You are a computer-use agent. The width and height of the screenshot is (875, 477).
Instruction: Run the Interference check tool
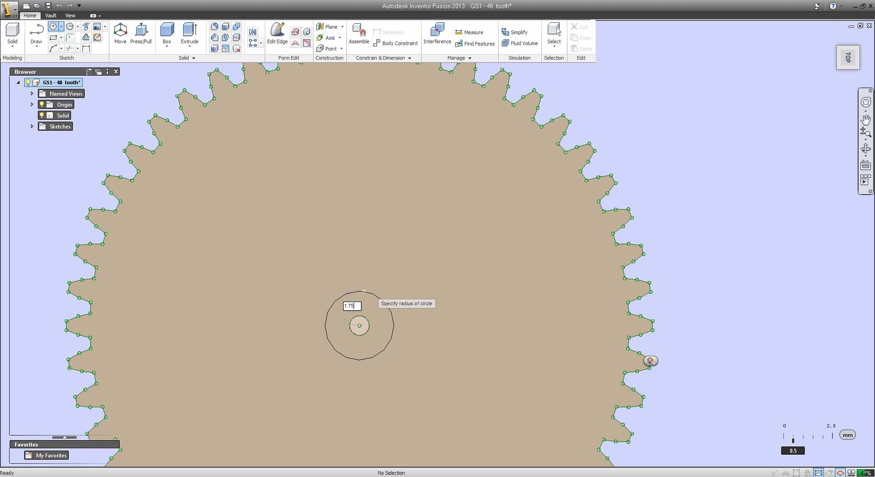(x=437, y=33)
